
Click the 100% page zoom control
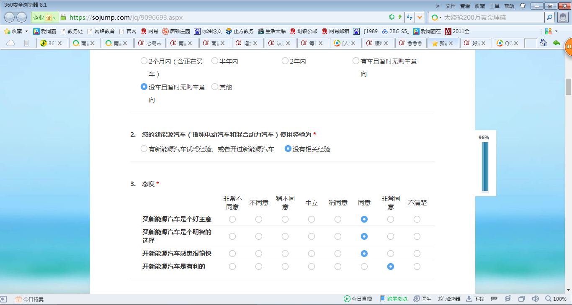(x=556, y=299)
